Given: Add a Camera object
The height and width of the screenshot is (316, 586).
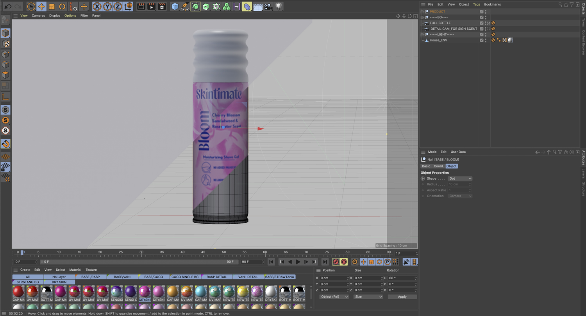Looking at the screenshot, I should coord(268,7).
